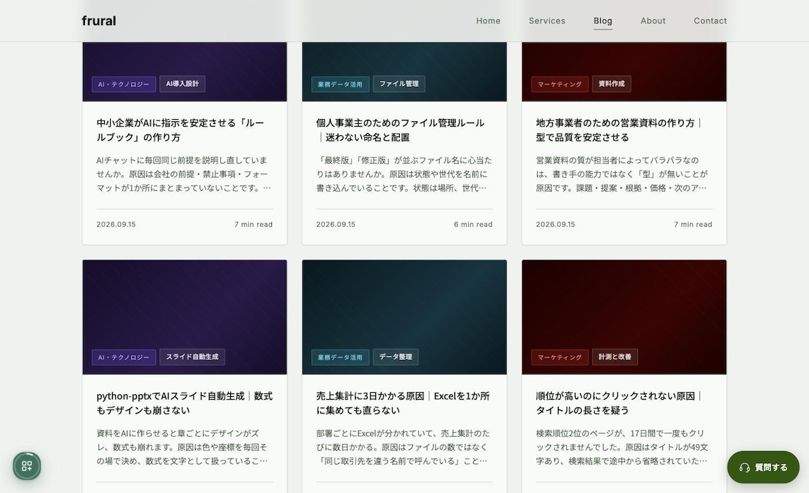Open article 順位が高いのにクリックされない原因 title
The width and height of the screenshot is (809, 493).
point(619,403)
